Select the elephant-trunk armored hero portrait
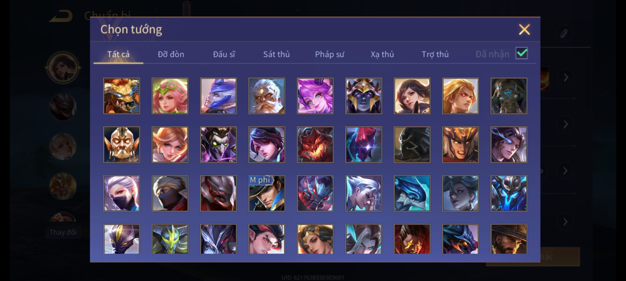 [x=509, y=96]
